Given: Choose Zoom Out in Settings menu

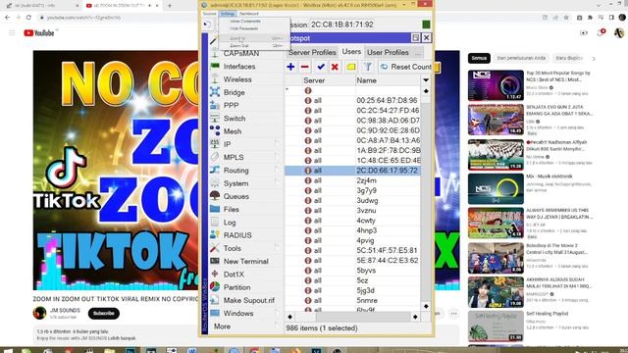Looking at the screenshot, I should click(239, 46).
